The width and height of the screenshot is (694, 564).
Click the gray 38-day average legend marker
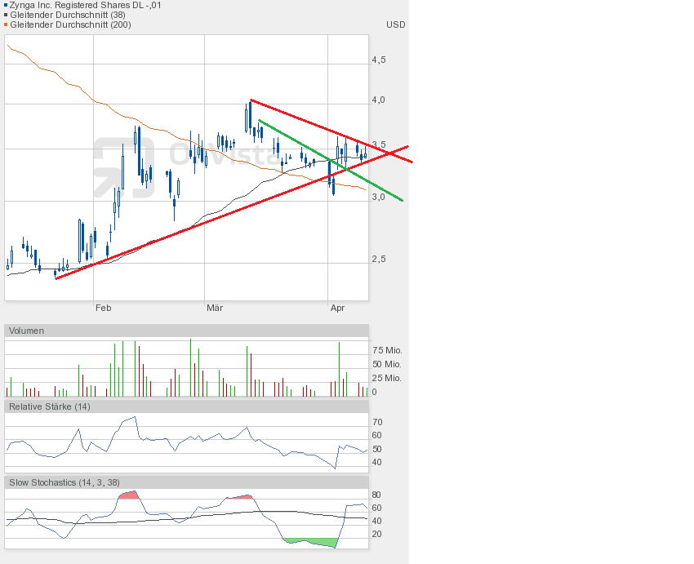point(6,15)
